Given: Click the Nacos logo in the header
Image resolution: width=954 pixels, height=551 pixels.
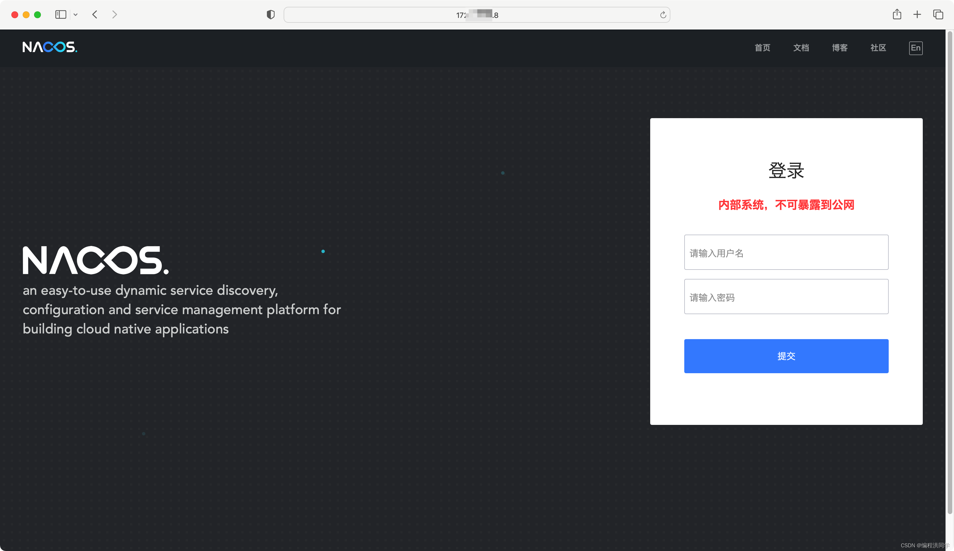Looking at the screenshot, I should click(x=50, y=47).
